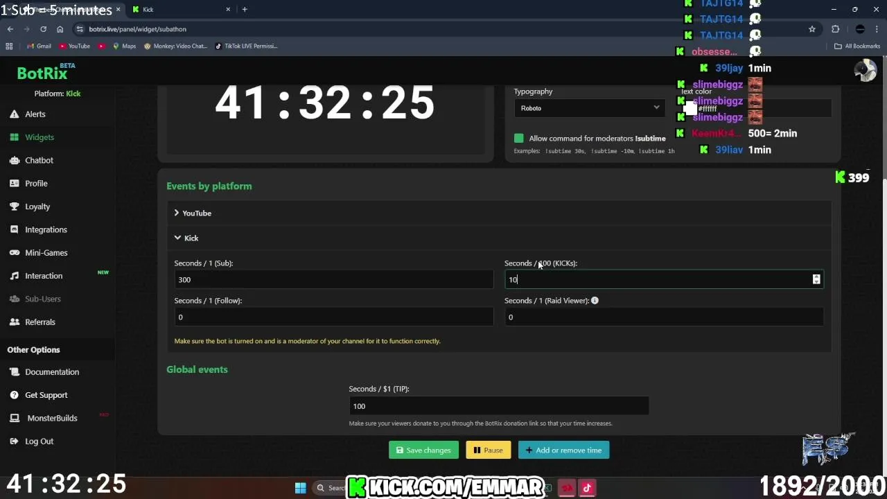Open Windows Start menu icon
This screenshot has width=887, height=499.
300,488
